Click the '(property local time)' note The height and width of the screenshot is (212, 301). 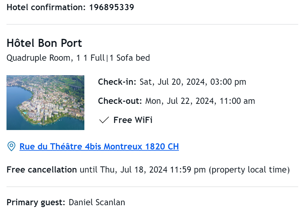click(x=249, y=170)
